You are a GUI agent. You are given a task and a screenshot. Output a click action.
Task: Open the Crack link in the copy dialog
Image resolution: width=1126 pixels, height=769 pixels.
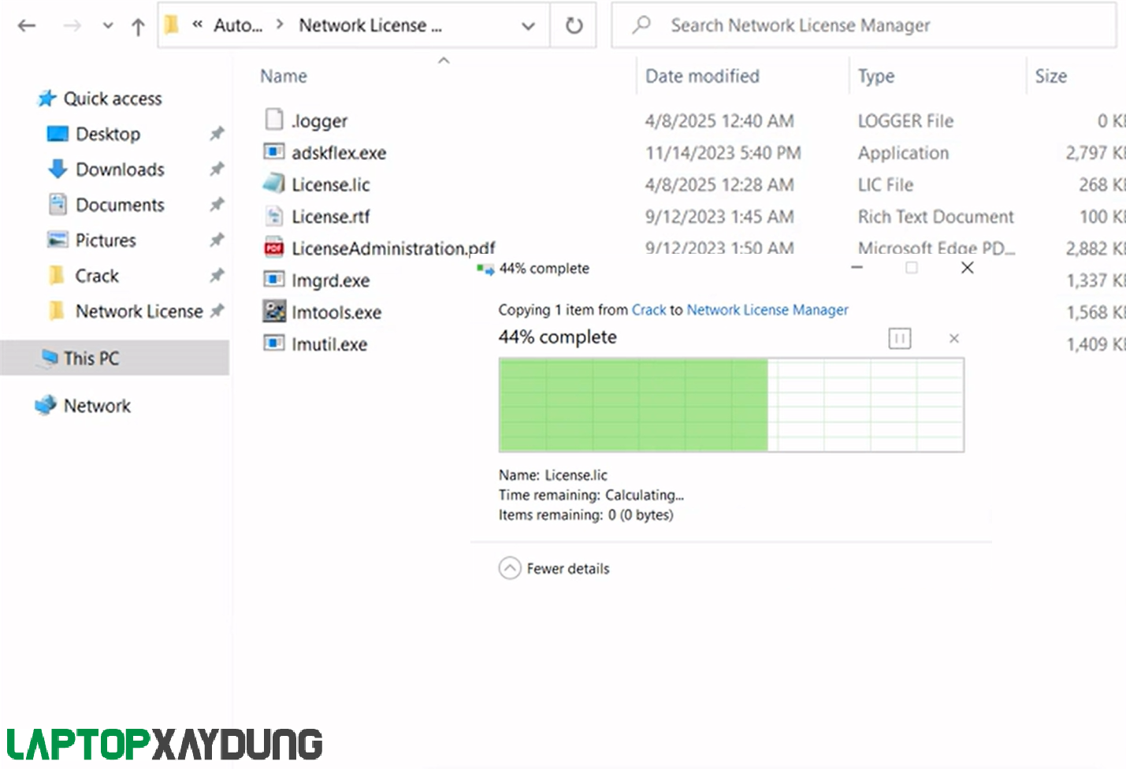tap(648, 310)
